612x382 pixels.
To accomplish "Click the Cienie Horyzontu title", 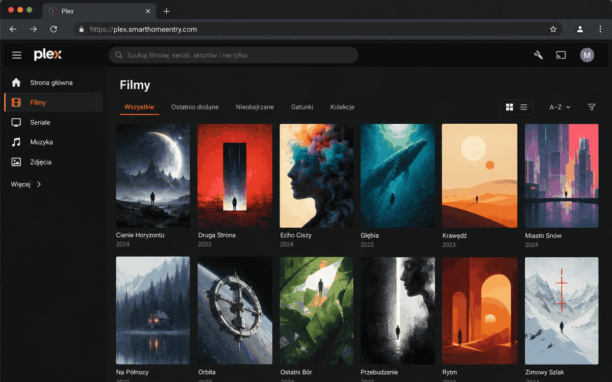I will (x=140, y=235).
